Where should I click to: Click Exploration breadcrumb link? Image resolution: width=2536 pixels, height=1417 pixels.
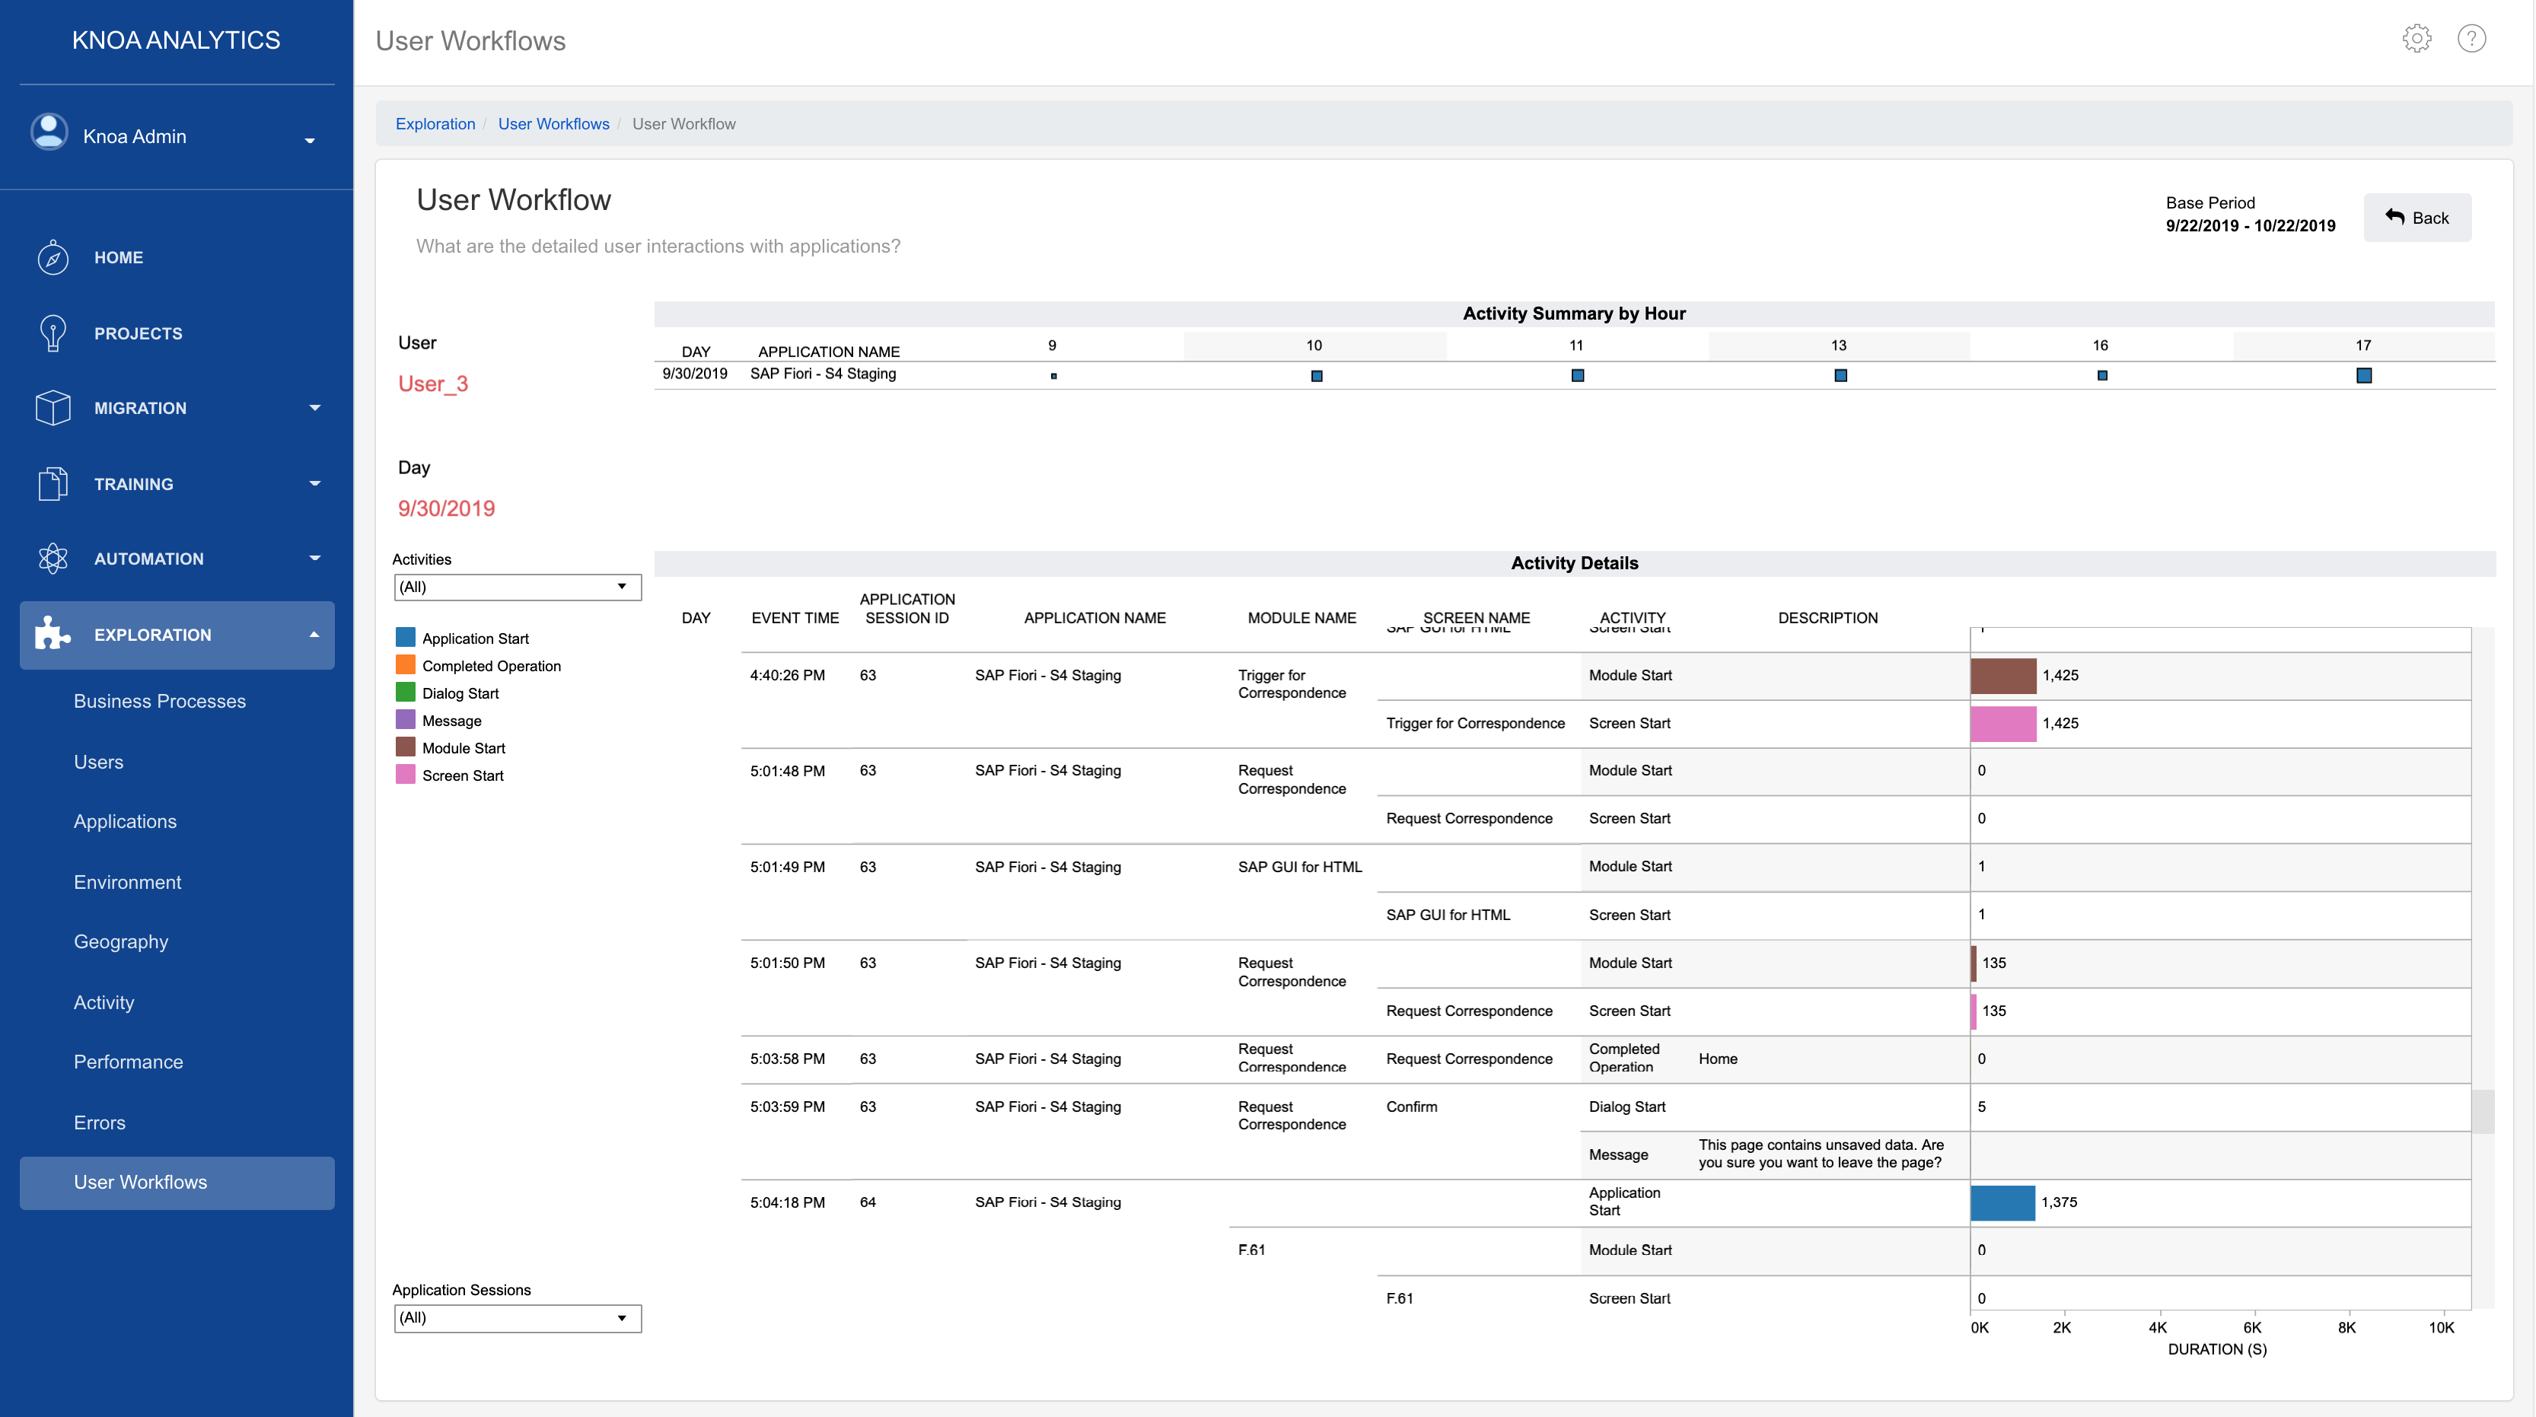(x=435, y=123)
